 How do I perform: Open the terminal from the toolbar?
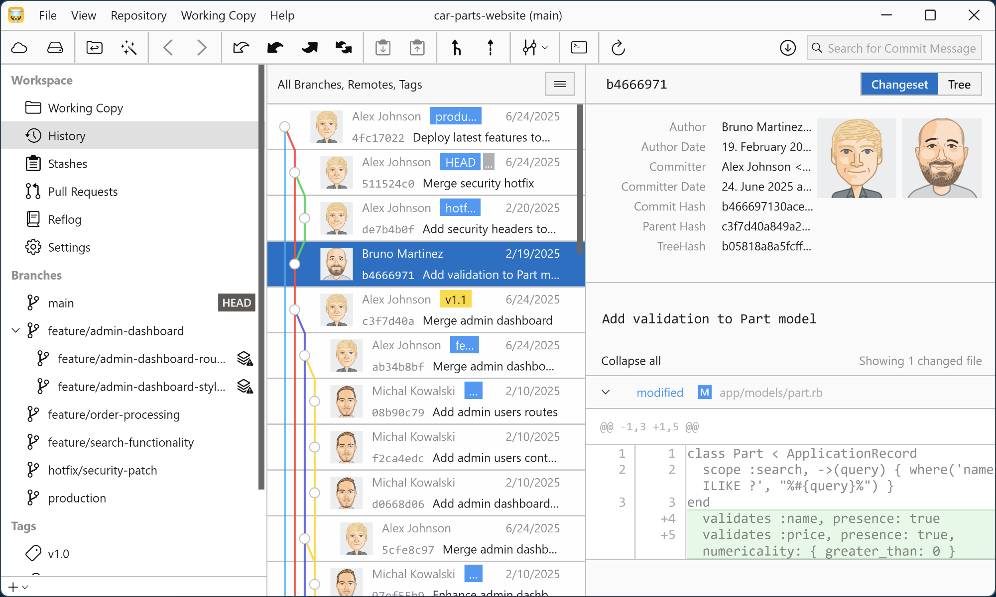click(579, 48)
